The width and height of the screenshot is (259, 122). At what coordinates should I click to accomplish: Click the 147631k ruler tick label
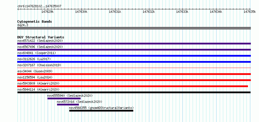click(115, 12)
